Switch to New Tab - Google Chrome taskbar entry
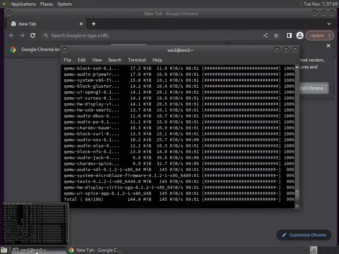The width and height of the screenshot is (339, 254). [x=95, y=250]
